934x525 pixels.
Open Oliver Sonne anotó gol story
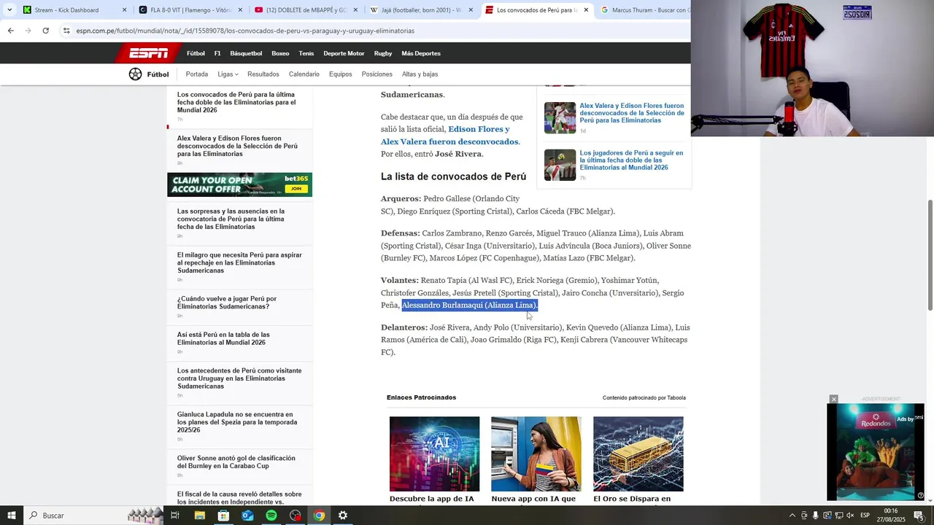coord(236,462)
